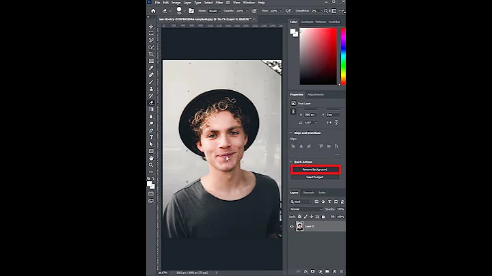492x276 pixels.
Task: Select the Blur tool
Action: 151,116
